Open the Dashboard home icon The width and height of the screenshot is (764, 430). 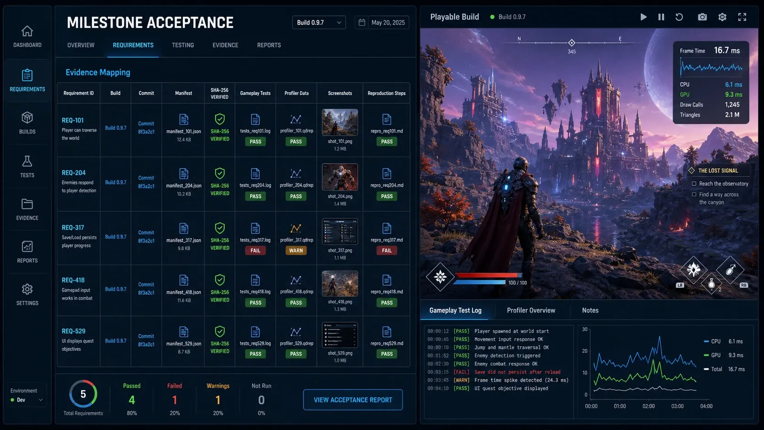[27, 31]
